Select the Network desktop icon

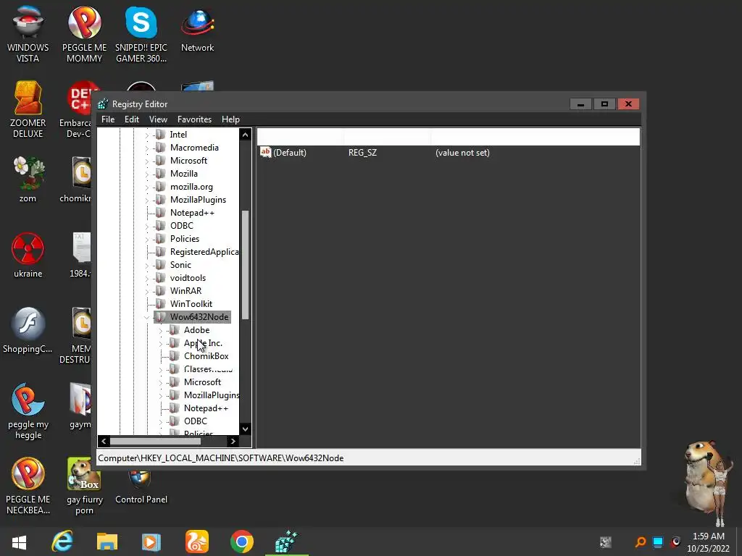197,29
